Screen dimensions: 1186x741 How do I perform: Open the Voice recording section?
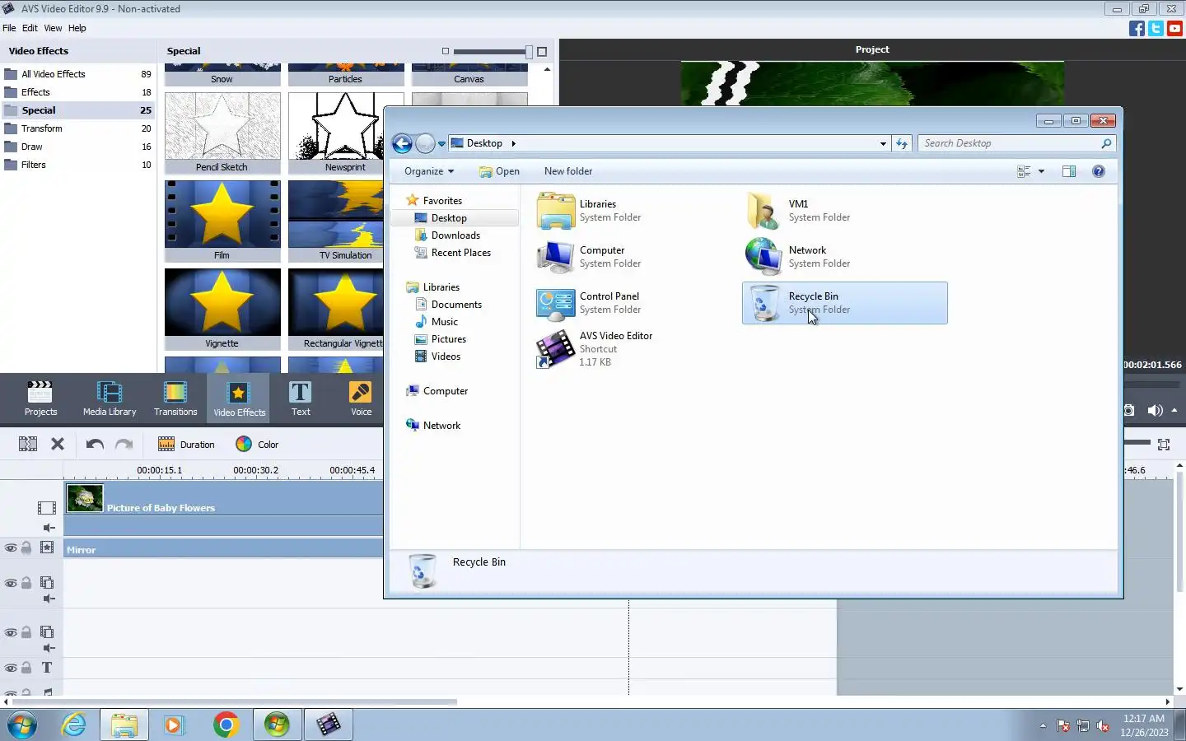(361, 398)
